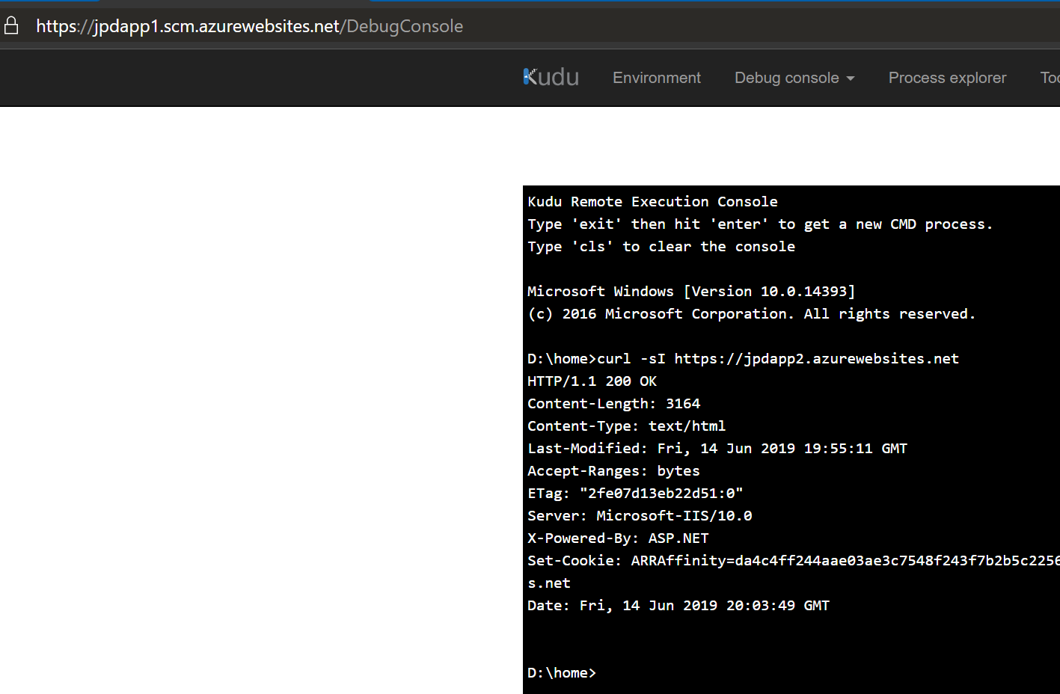
Task: Click the Set-Cookie ARRAffinity line
Action: [793, 560]
